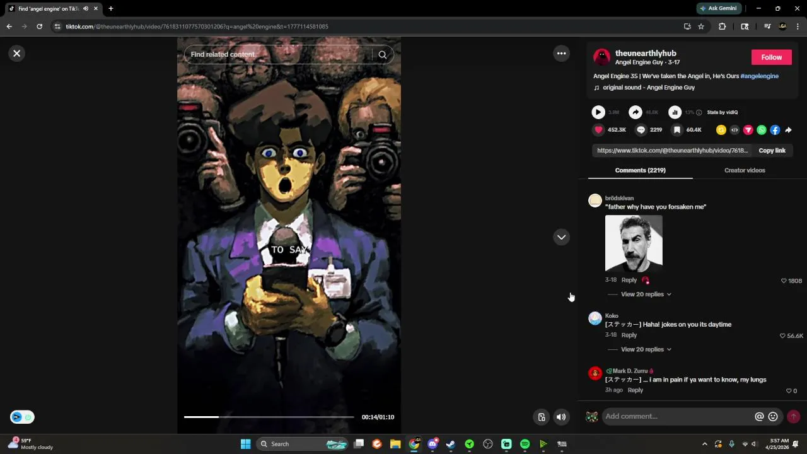
Task: Open original sound - Angel Engine Guy
Action: [x=649, y=88]
